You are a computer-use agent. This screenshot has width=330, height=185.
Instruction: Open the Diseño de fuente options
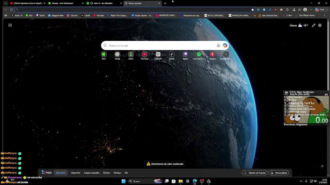[255, 173]
